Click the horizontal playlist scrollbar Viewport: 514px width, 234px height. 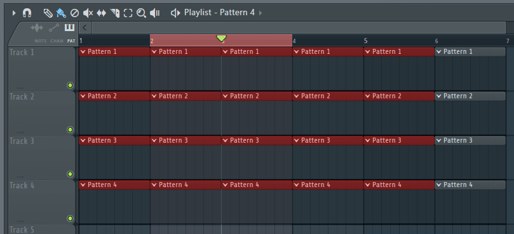[x=299, y=27]
